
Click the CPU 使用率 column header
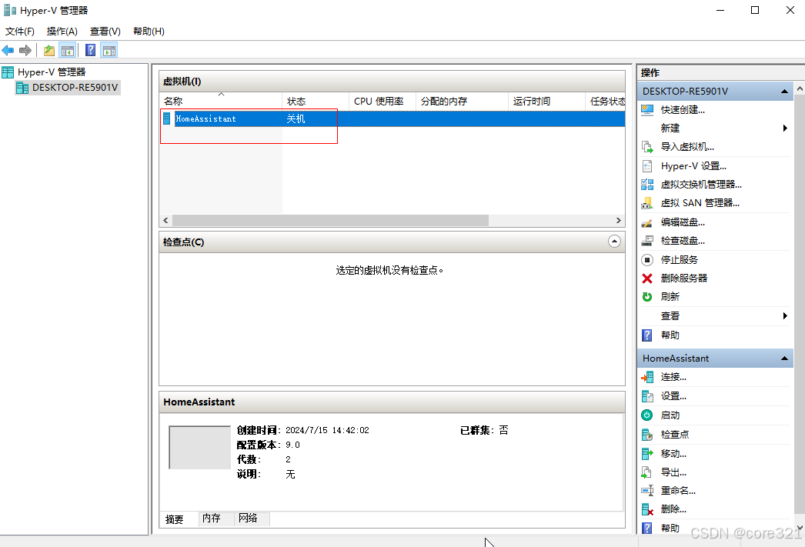pos(382,101)
